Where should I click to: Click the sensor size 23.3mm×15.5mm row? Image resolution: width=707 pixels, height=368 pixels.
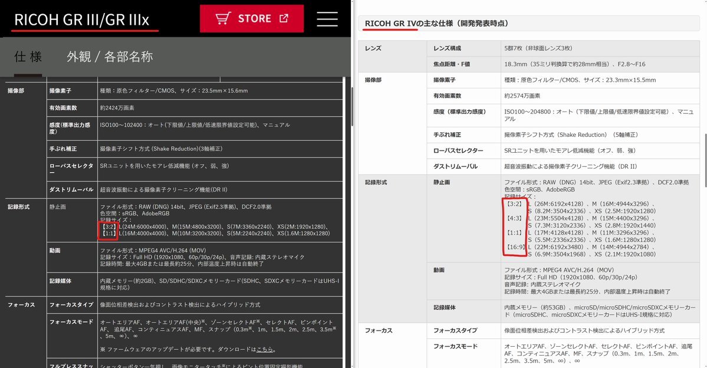pyautogui.click(x=580, y=80)
